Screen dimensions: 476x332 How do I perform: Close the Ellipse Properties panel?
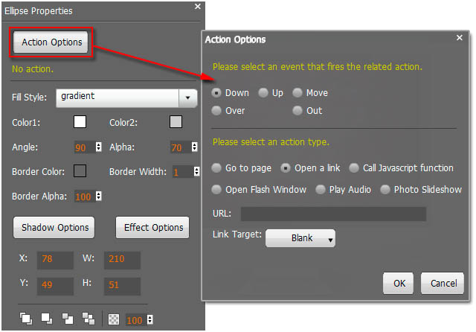[197, 7]
